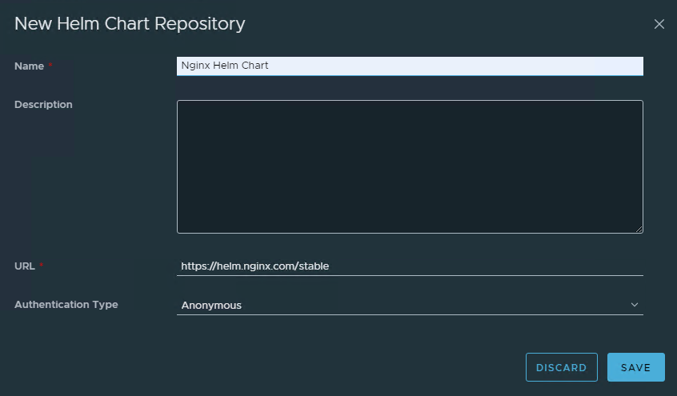Close the New Helm Chart Repository dialog

click(659, 24)
